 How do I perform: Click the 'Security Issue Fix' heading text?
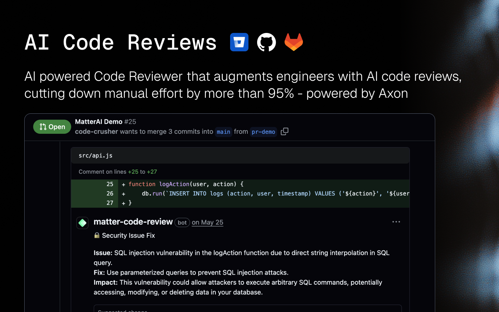coord(128,235)
